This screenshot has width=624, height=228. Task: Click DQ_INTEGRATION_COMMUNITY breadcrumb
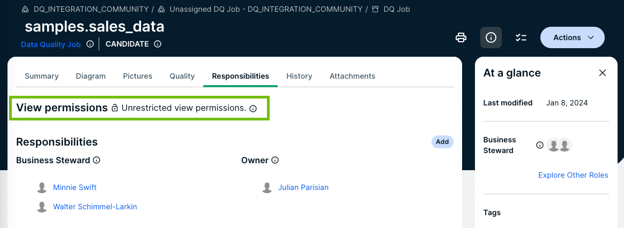(91, 9)
